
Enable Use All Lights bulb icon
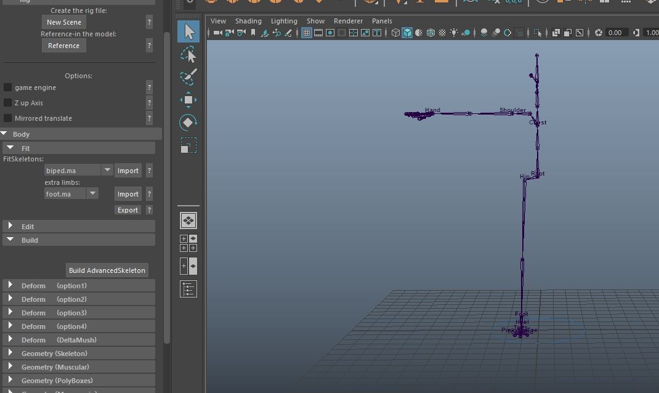pos(455,33)
